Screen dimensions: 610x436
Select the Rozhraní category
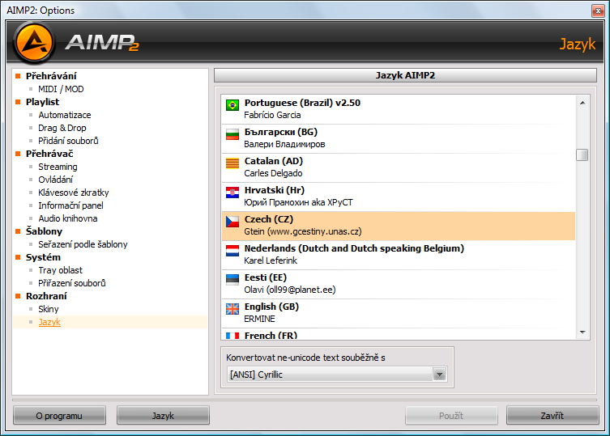[x=46, y=296]
